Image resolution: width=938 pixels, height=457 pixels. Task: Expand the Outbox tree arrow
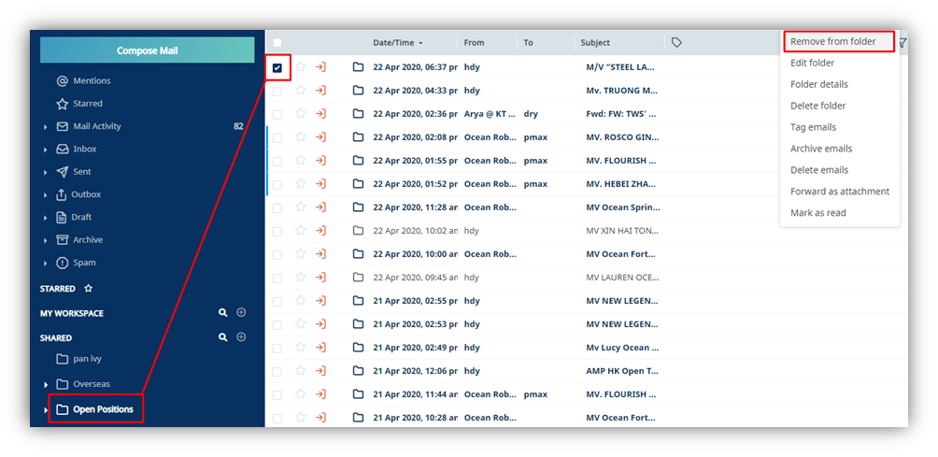point(46,195)
